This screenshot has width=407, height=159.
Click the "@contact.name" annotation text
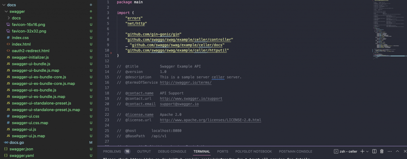pos(140,93)
